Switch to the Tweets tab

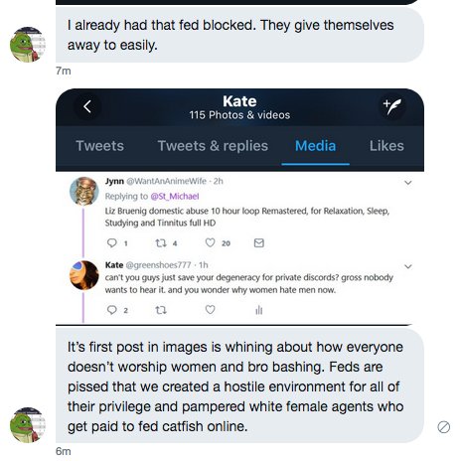click(x=99, y=146)
